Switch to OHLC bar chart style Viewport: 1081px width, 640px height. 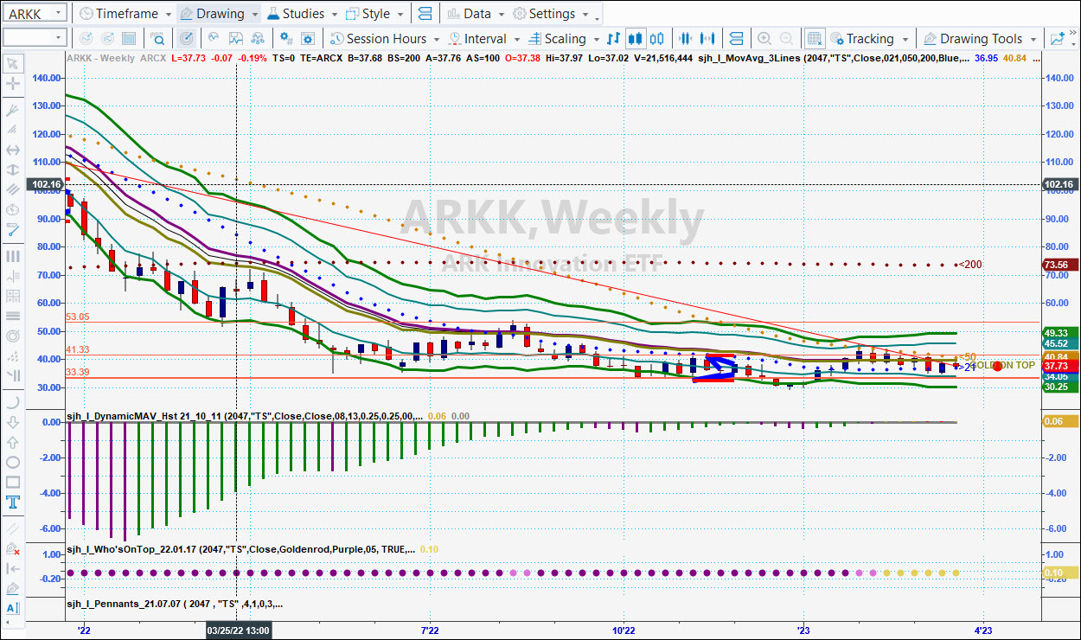(614, 38)
